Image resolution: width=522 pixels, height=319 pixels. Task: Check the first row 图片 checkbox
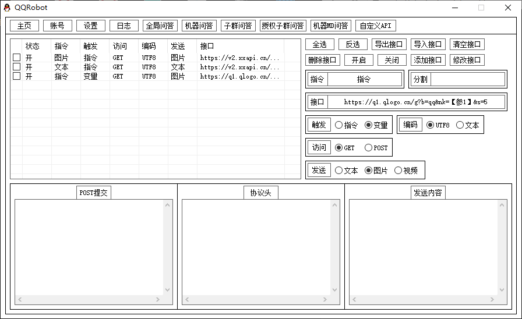17,58
